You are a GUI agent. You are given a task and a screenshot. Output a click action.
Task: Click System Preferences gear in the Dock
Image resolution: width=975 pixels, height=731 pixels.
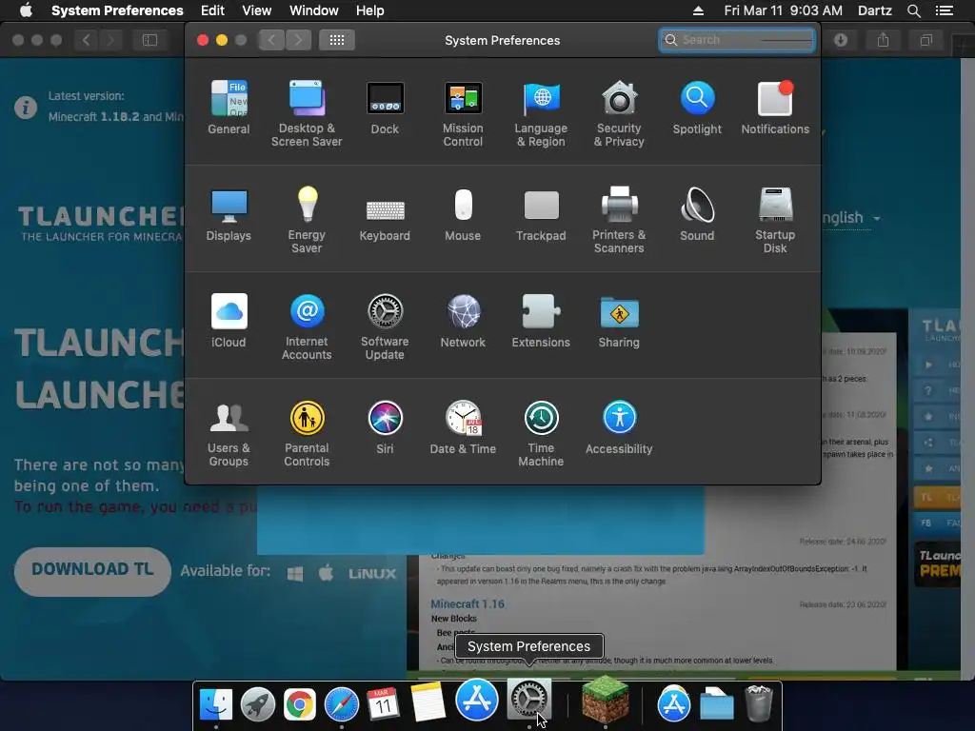pyautogui.click(x=529, y=700)
